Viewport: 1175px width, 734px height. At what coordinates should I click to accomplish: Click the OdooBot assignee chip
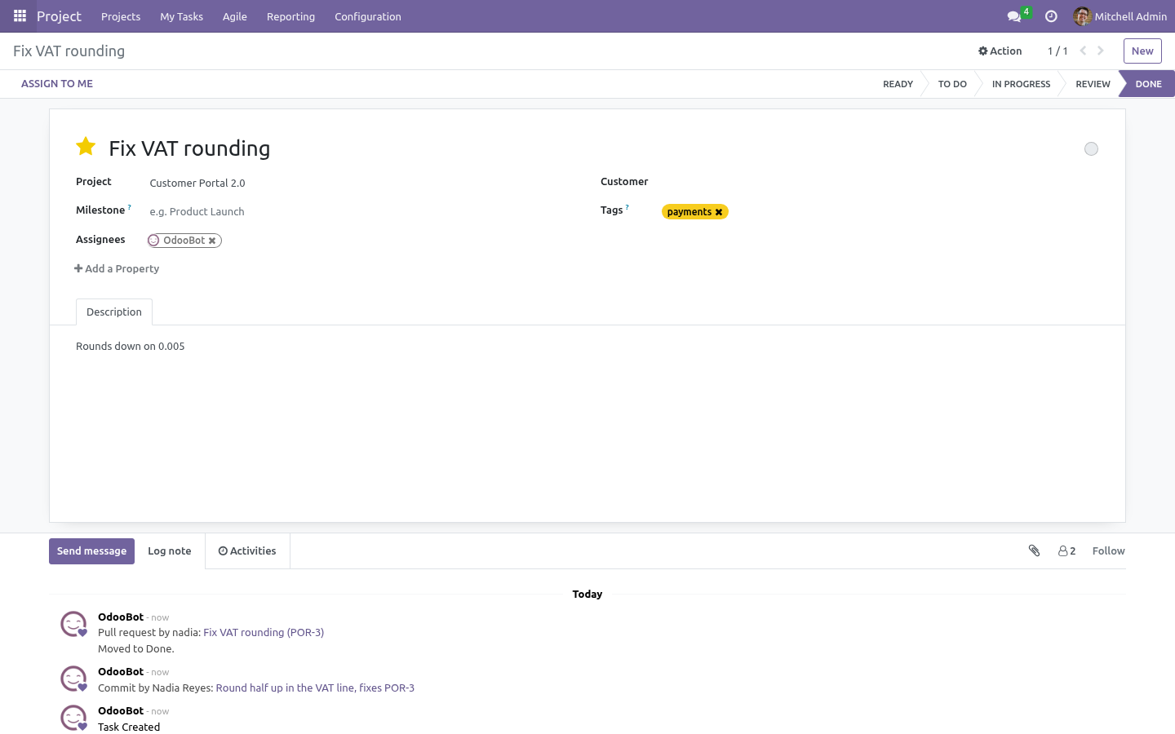[184, 241]
